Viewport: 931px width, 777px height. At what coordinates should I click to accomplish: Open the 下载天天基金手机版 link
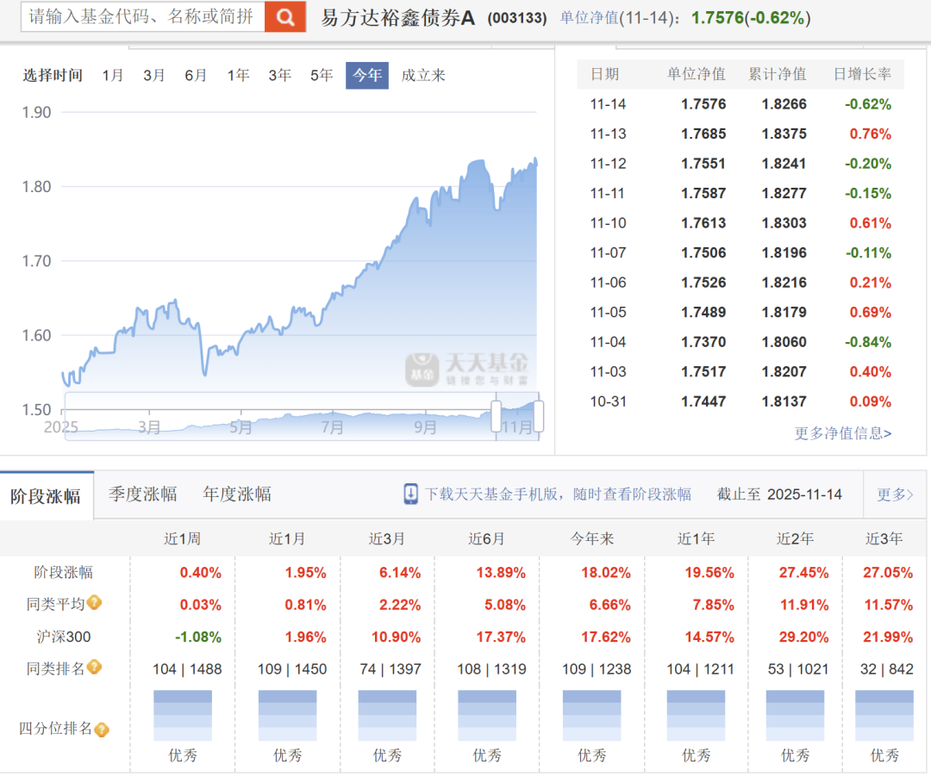(558, 494)
